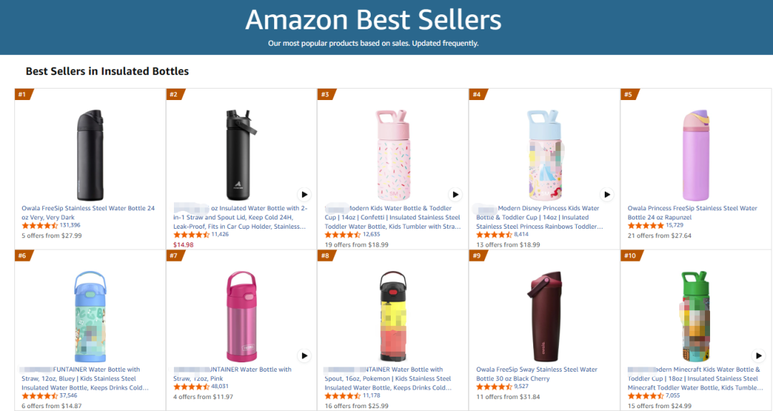This screenshot has height=411, width=773.
Task: View the 48,031 ratings on pink FUNTAINER
Action: point(220,387)
